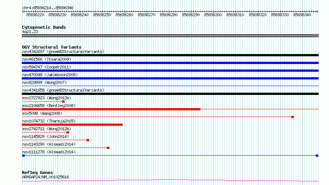Click the Cytogenetic Bands track title
This screenshot has height=185, width=329.
(x=44, y=27)
